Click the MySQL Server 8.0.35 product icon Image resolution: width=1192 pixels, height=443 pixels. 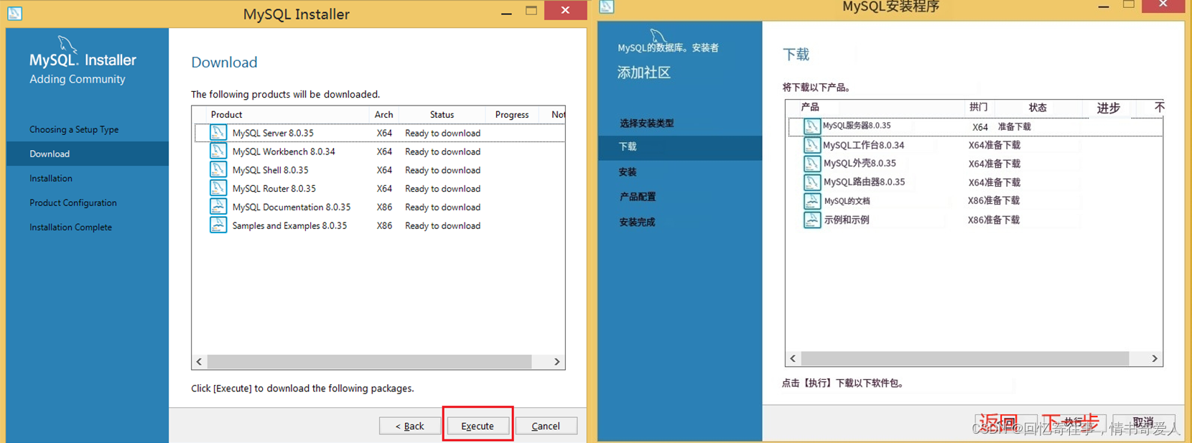click(x=218, y=133)
